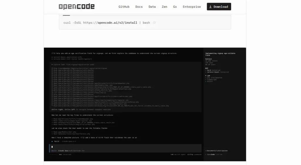The height and width of the screenshot is (165, 301).
Task: Open the Go nav link
Action: (175, 7)
